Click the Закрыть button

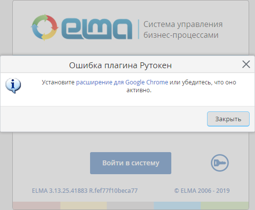[x=228, y=119]
